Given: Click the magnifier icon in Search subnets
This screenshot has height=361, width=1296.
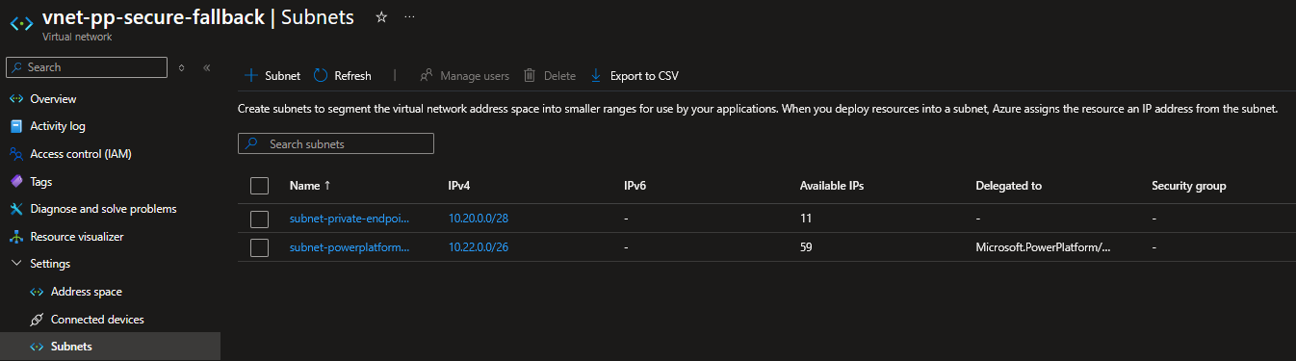Looking at the screenshot, I should pyautogui.click(x=252, y=143).
